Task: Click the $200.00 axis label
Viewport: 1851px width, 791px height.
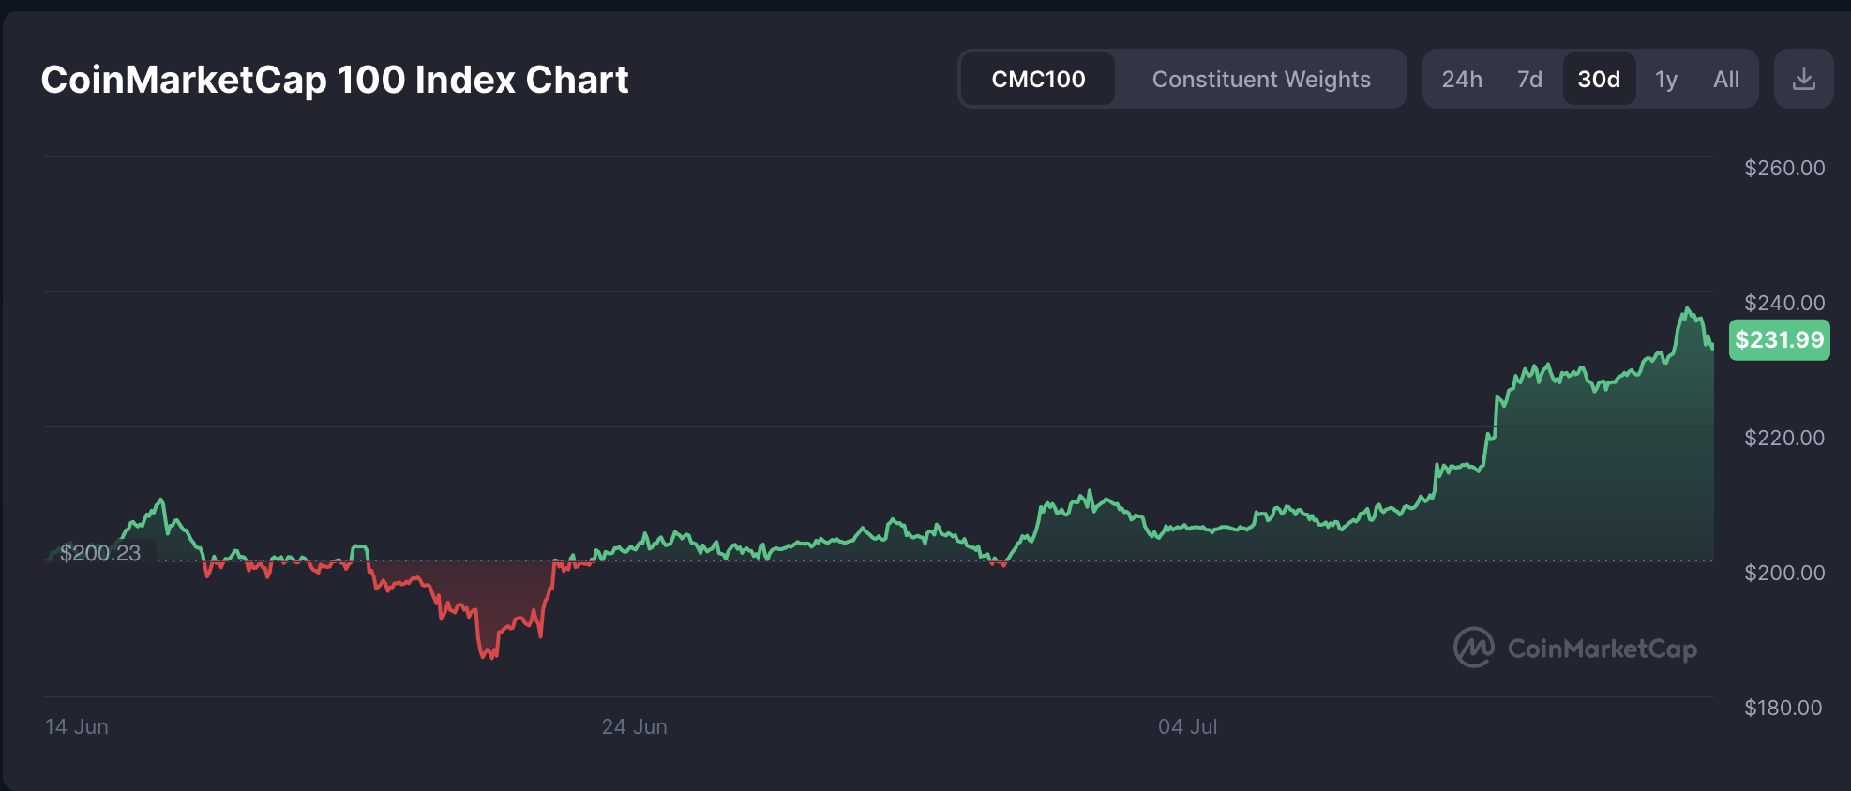Action: tap(1784, 573)
